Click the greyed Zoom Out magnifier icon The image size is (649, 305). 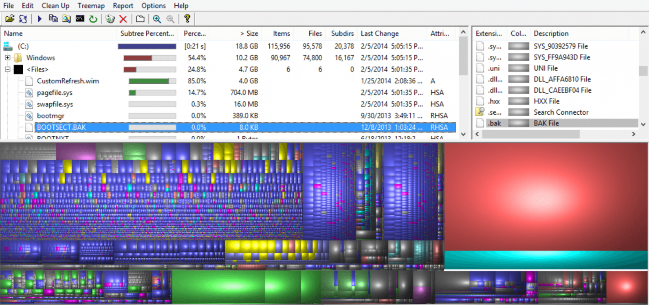[x=170, y=19]
